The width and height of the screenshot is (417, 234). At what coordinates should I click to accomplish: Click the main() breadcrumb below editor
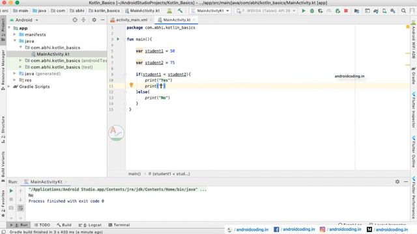tap(134, 174)
